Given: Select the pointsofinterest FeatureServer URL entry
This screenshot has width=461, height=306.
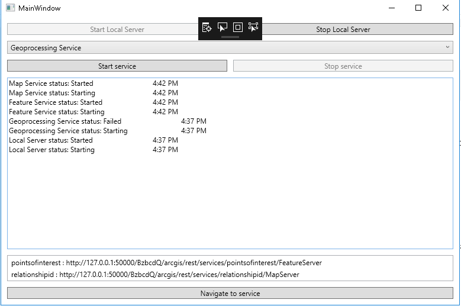Looking at the screenshot, I should (166, 263).
